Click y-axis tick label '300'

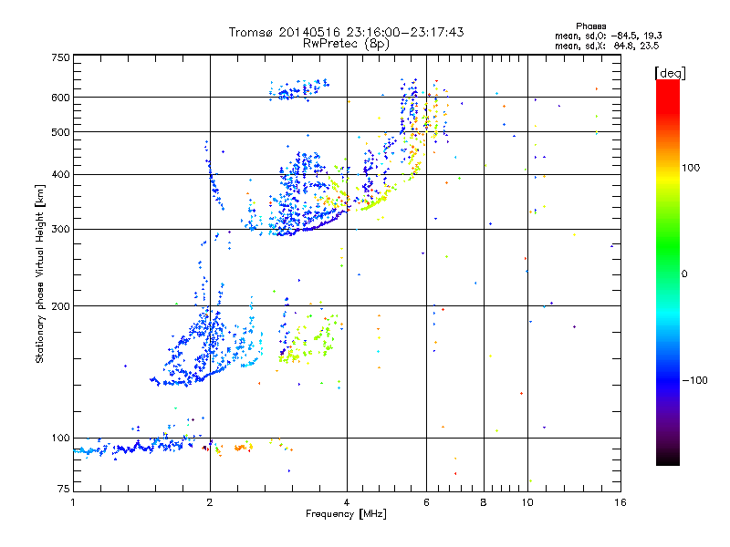click(x=60, y=229)
